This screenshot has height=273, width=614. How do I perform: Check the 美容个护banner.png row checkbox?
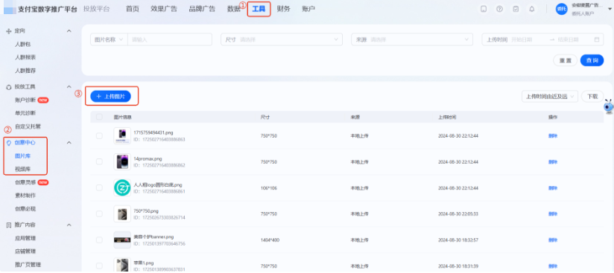[99, 240]
